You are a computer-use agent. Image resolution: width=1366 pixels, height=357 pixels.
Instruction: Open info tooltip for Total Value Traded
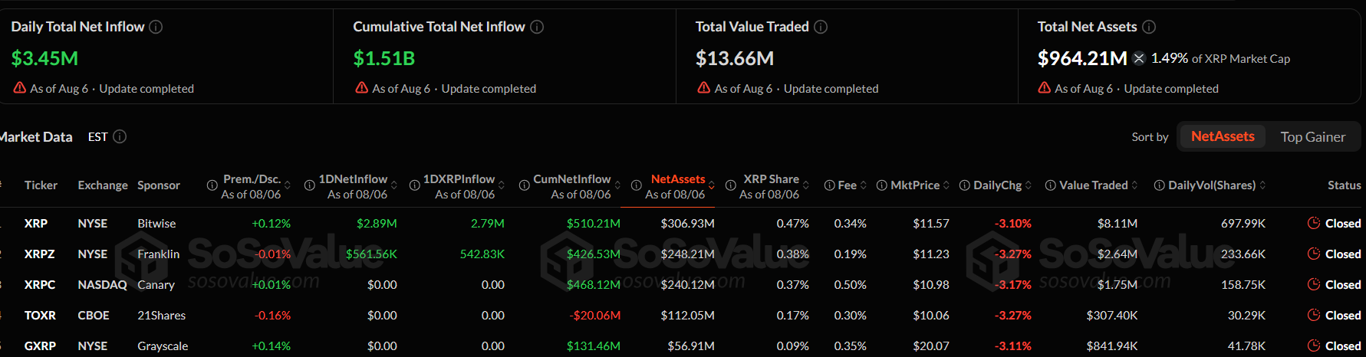pos(821,27)
